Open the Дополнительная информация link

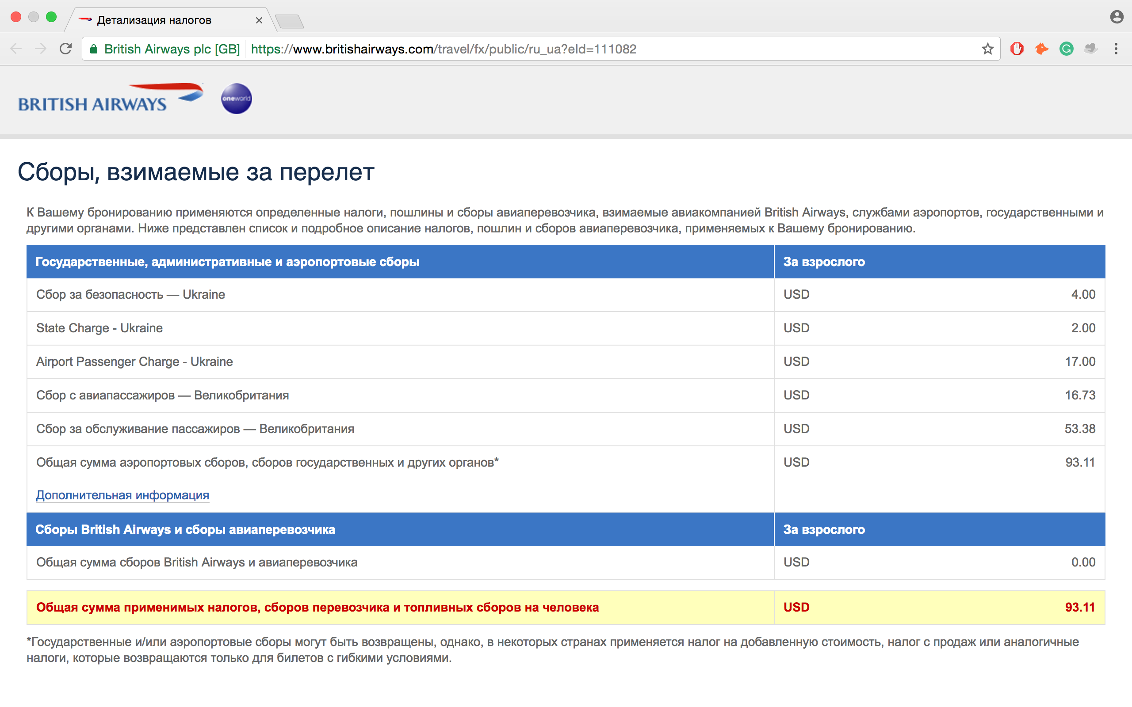122,495
